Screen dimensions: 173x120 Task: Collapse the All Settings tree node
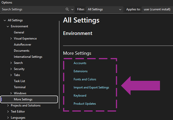click(5, 20)
